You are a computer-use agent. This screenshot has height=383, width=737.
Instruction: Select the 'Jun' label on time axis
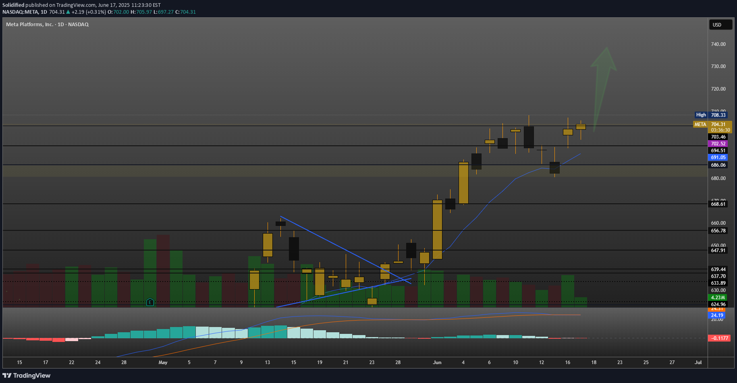[437, 362]
